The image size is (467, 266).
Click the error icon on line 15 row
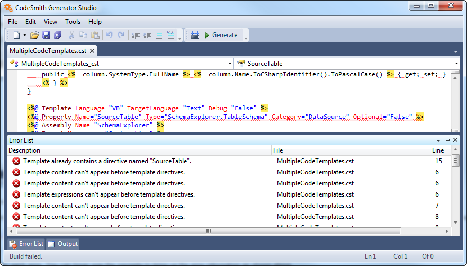coord(16,161)
